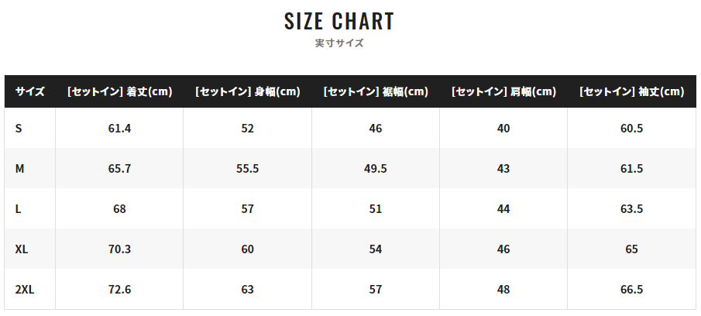This screenshot has width=701, height=316.
Task: Select the 袖丈(cm) column header
Action: point(632,91)
